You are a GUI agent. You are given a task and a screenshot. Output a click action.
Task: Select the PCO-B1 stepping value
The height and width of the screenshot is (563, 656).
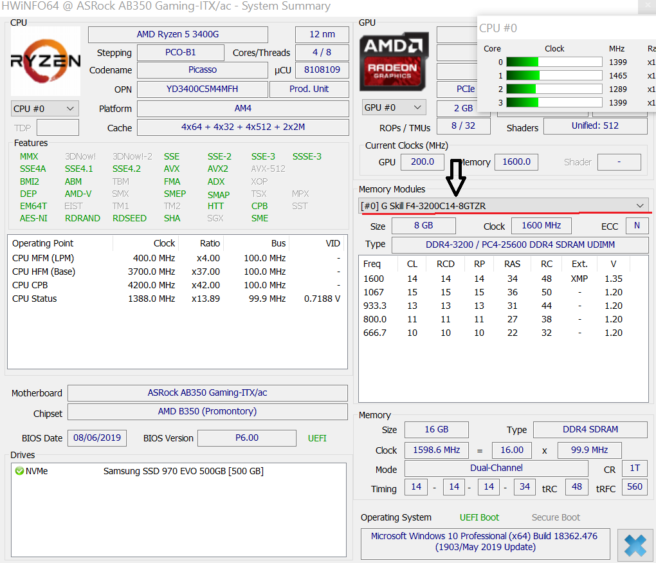point(180,53)
